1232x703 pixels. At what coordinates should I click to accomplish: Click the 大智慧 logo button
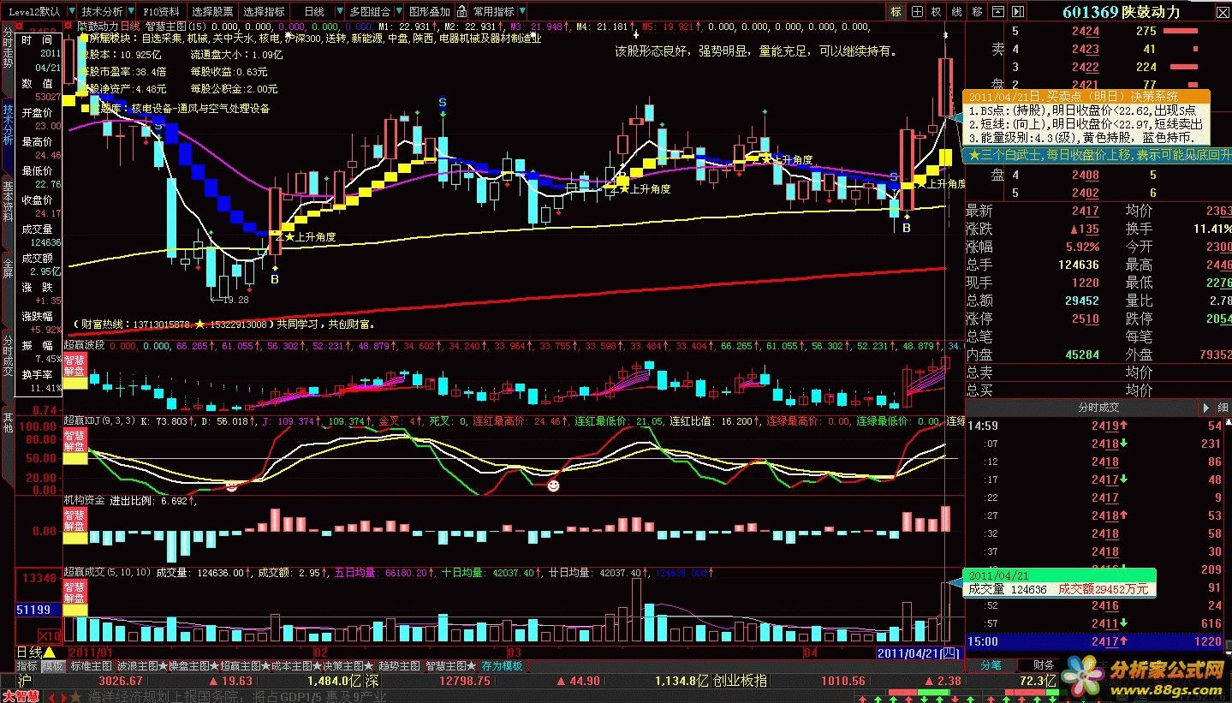click(x=20, y=696)
